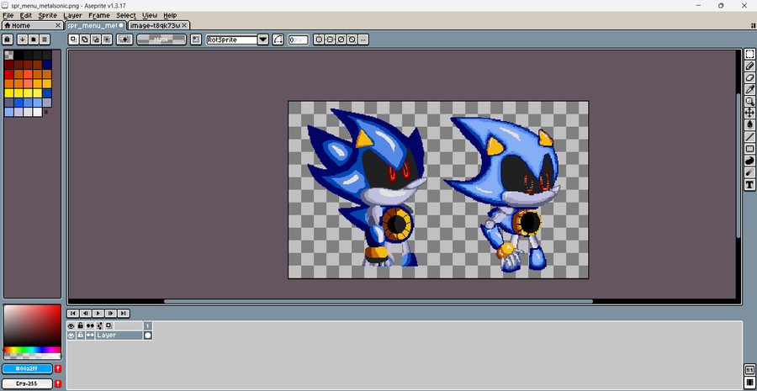
Task: Open the rotation algorithm dropdown arrow
Action: (263, 40)
